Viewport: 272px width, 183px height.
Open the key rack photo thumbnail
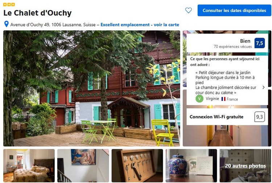pos(137,166)
